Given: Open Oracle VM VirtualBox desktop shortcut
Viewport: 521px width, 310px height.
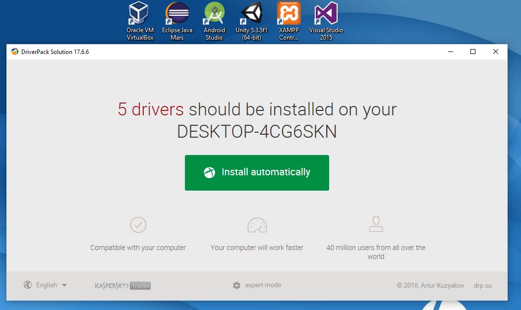Looking at the screenshot, I should click(140, 21).
